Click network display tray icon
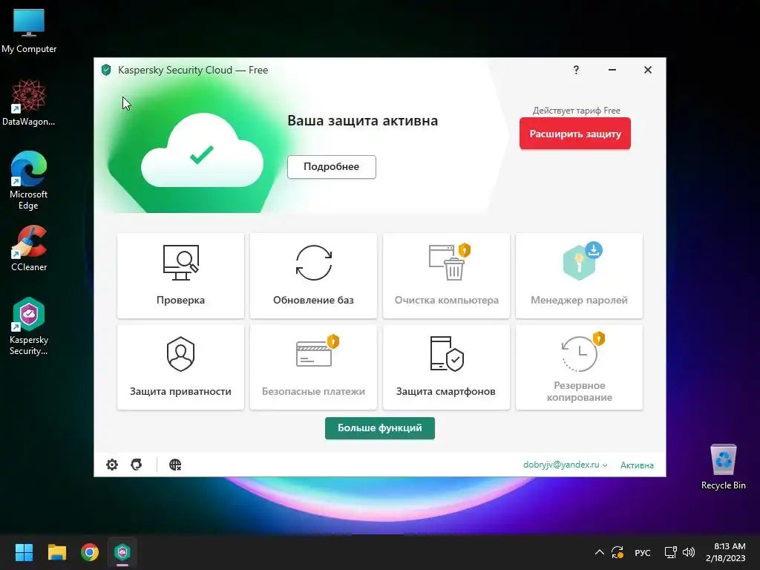Screen dimensions: 760x570 (x=670, y=552)
